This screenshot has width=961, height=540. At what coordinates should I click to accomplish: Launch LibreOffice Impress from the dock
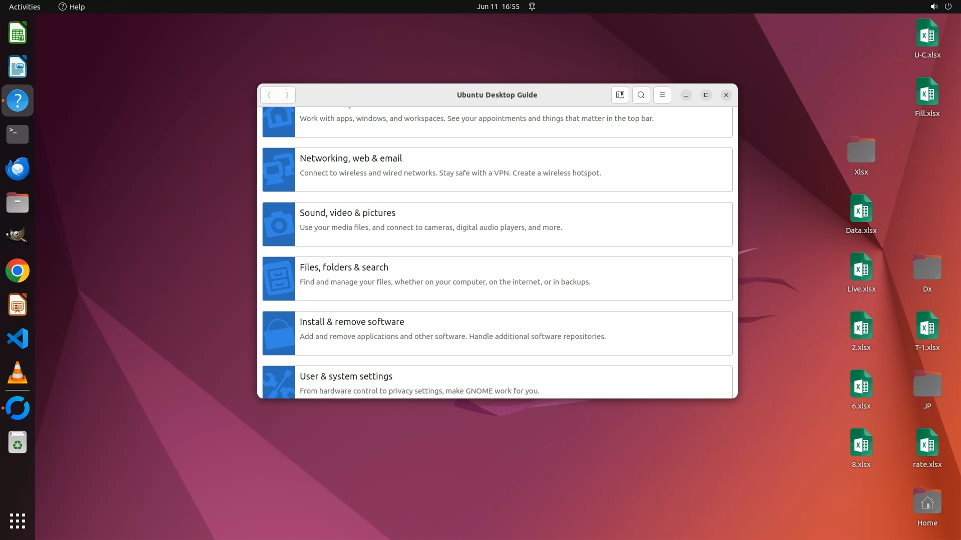click(18, 305)
